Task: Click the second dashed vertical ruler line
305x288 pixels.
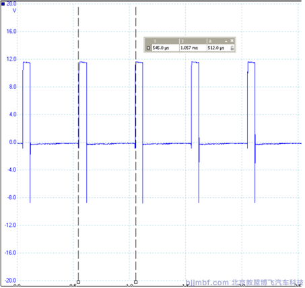Action: (136, 143)
